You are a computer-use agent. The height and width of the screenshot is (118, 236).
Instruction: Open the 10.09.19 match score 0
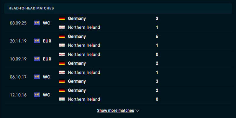click(157, 54)
